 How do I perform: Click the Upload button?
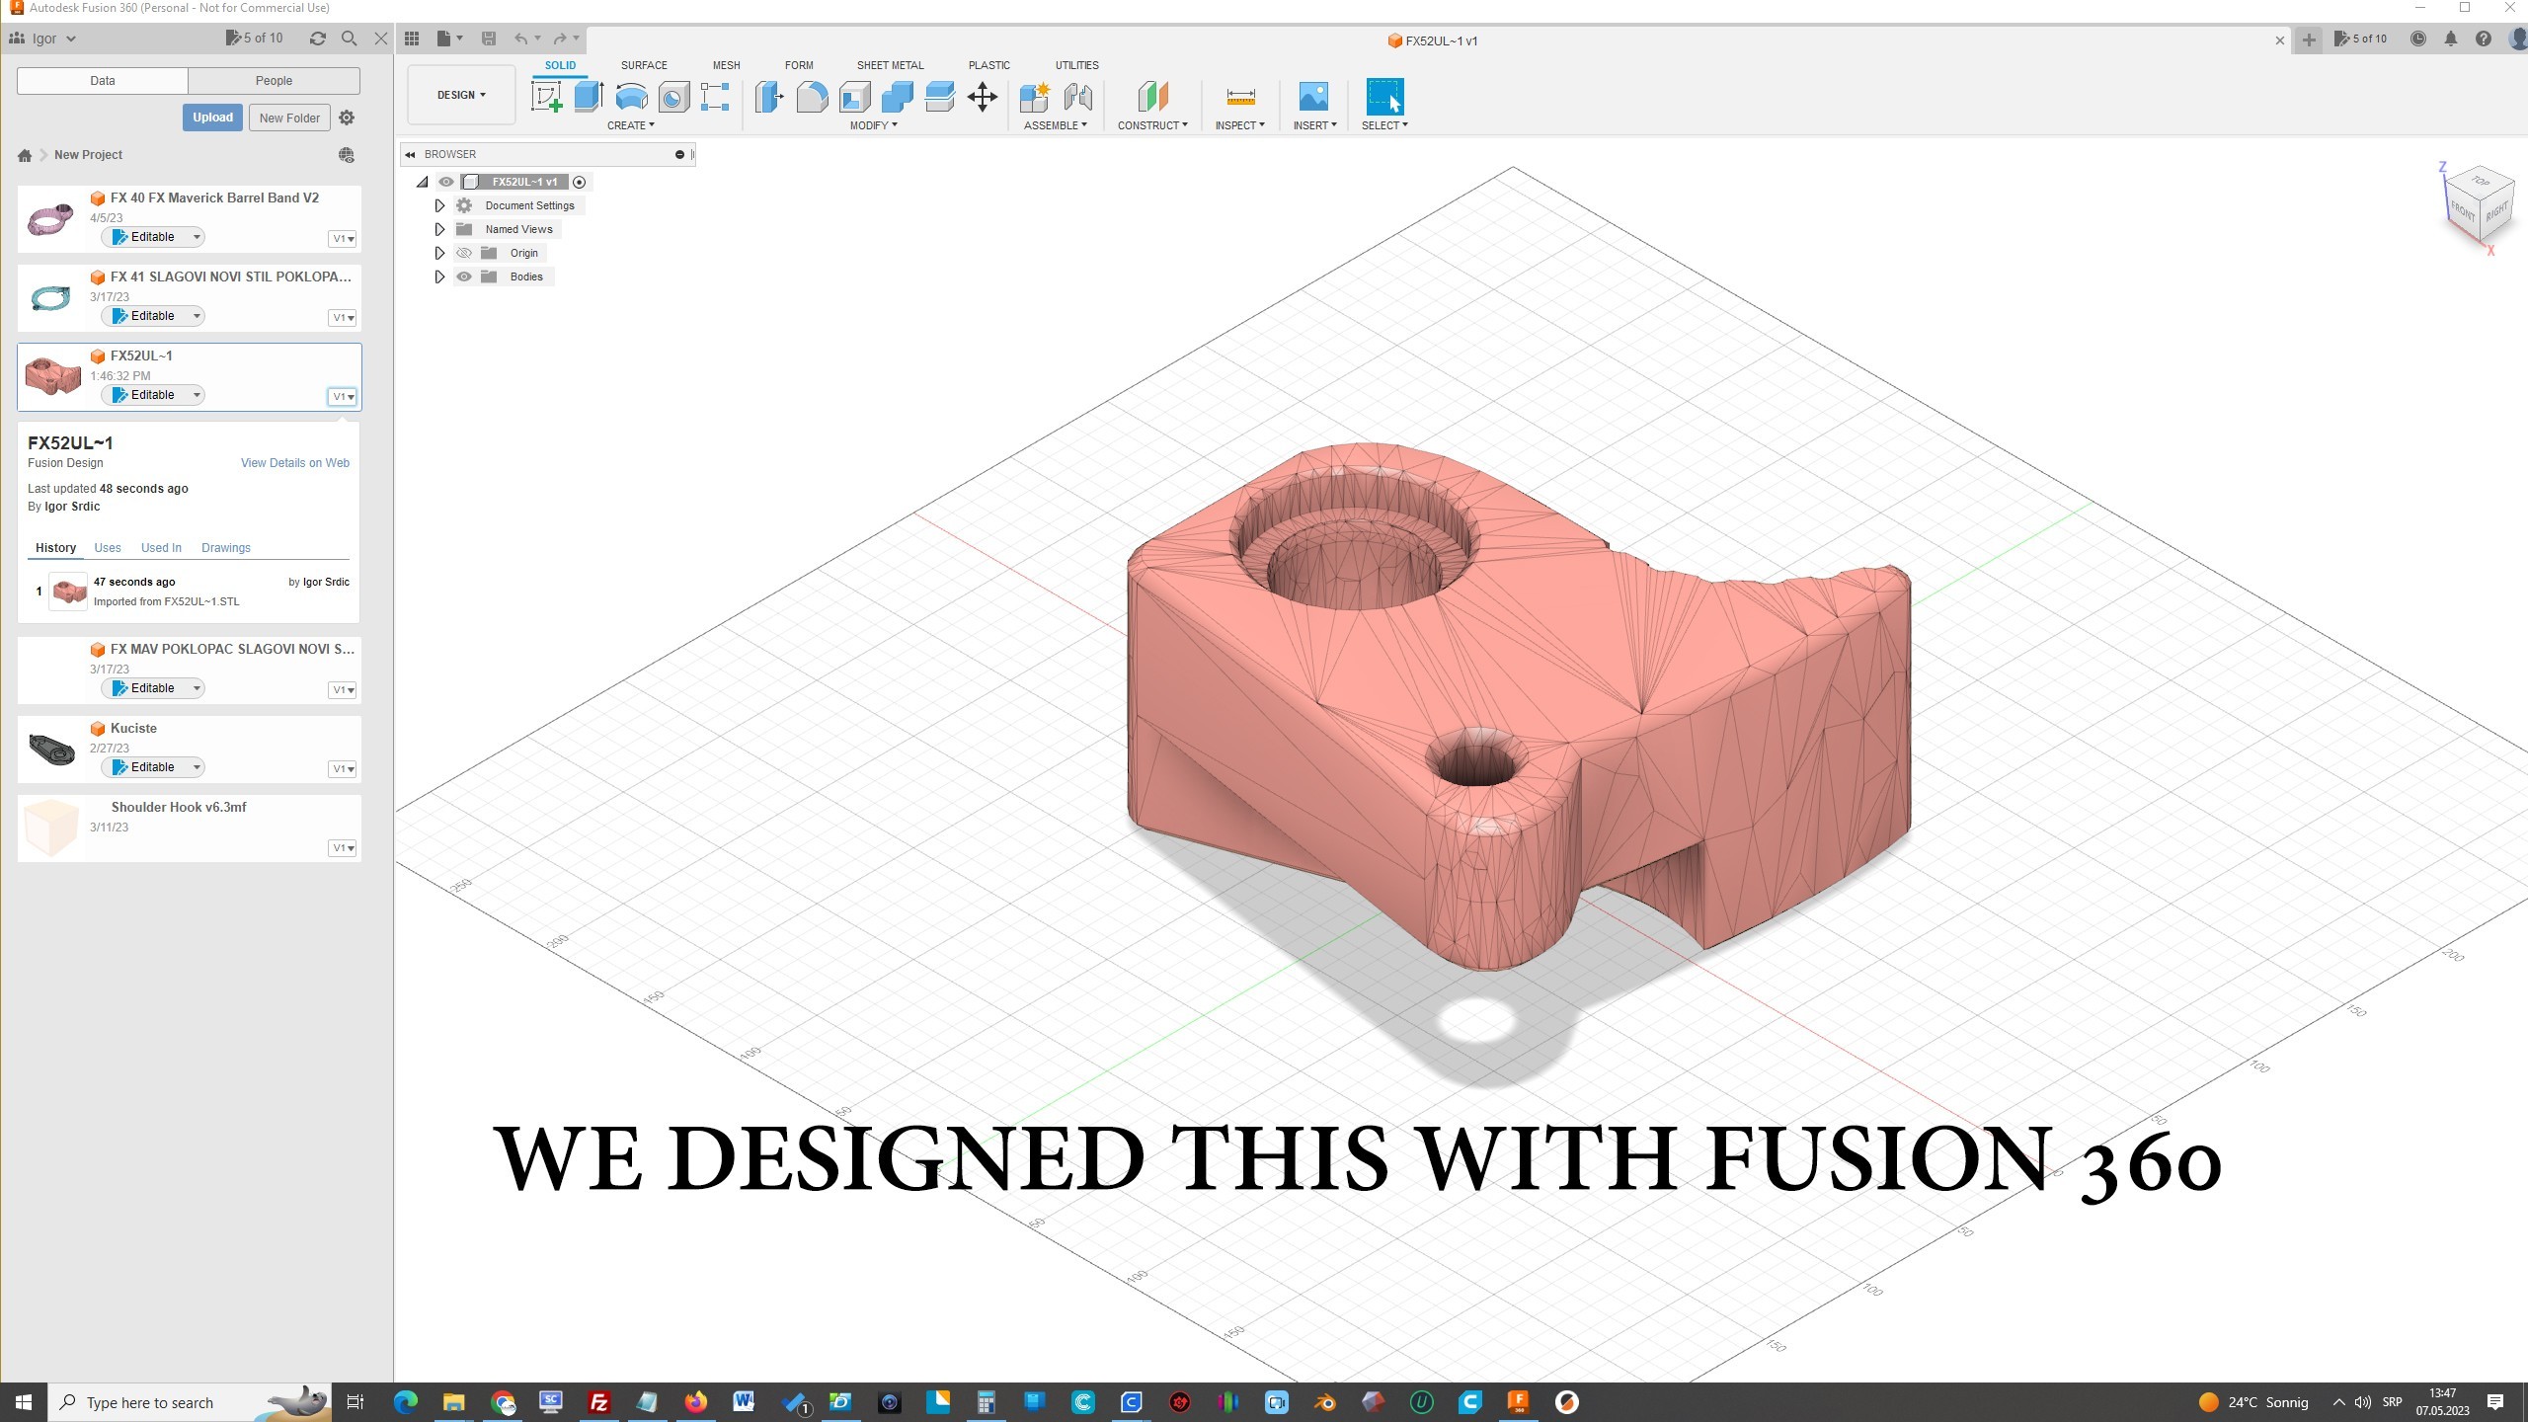coord(212,118)
